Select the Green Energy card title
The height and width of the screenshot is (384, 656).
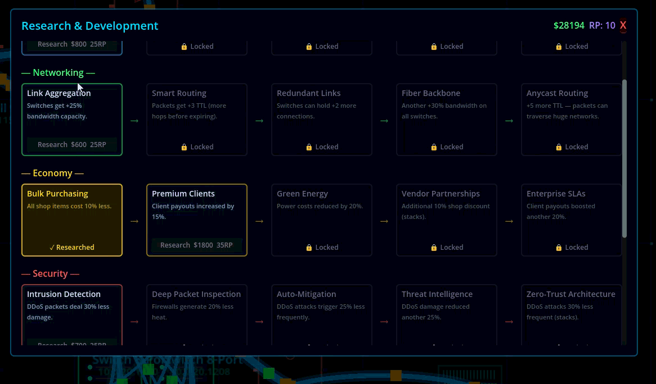pyautogui.click(x=303, y=194)
